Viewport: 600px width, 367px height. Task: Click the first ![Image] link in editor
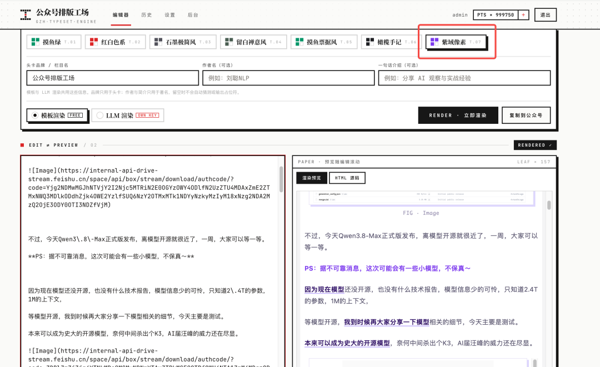pos(149,188)
